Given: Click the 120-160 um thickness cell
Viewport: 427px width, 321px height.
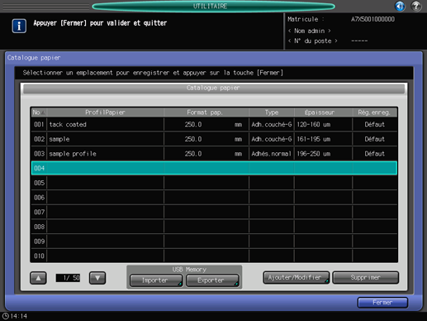Looking at the screenshot, I should tap(323, 124).
